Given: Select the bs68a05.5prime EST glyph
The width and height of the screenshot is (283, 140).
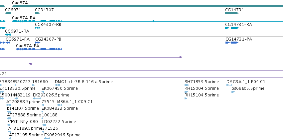Looking at the screenshot, I should click(233, 92).
